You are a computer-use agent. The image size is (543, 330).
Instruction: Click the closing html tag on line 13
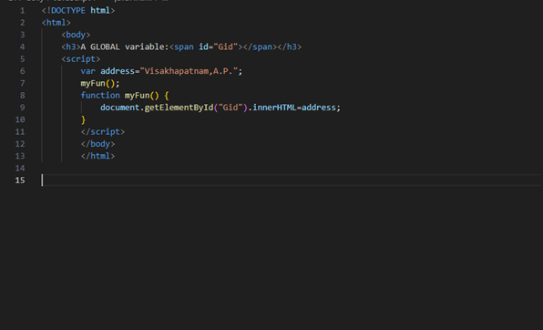(x=97, y=156)
